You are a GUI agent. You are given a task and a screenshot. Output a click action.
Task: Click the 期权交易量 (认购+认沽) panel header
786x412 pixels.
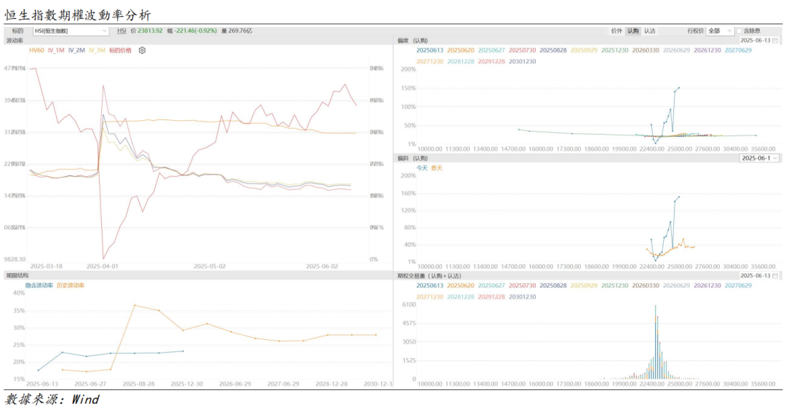[x=429, y=276]
